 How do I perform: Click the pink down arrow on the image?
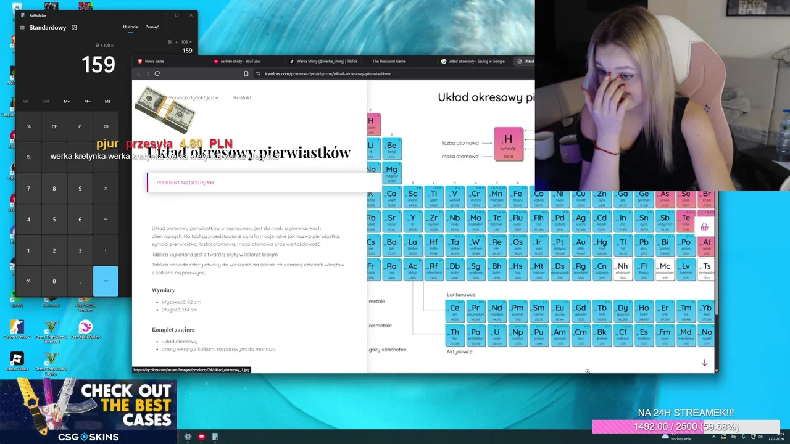click(x=704, y=363)
